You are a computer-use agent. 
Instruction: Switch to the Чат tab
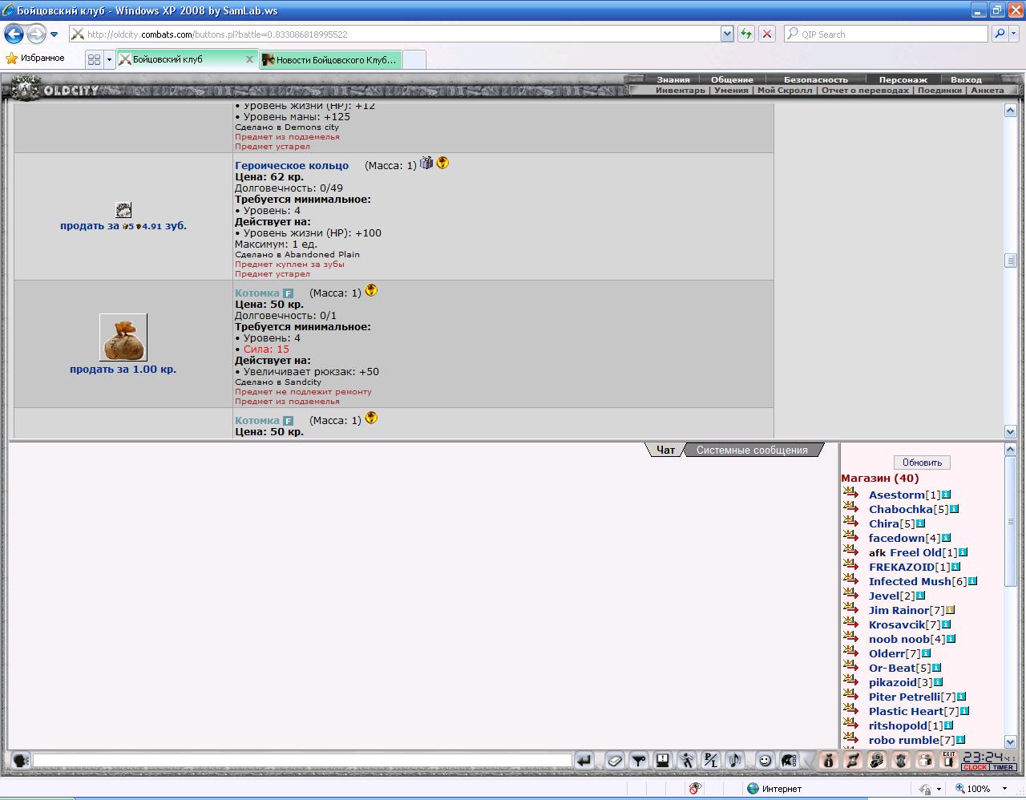pos(665,450)
